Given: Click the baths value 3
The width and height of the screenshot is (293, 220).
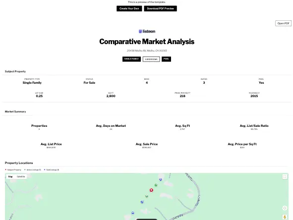Looking at the screenshot, I should coord(204,83).
